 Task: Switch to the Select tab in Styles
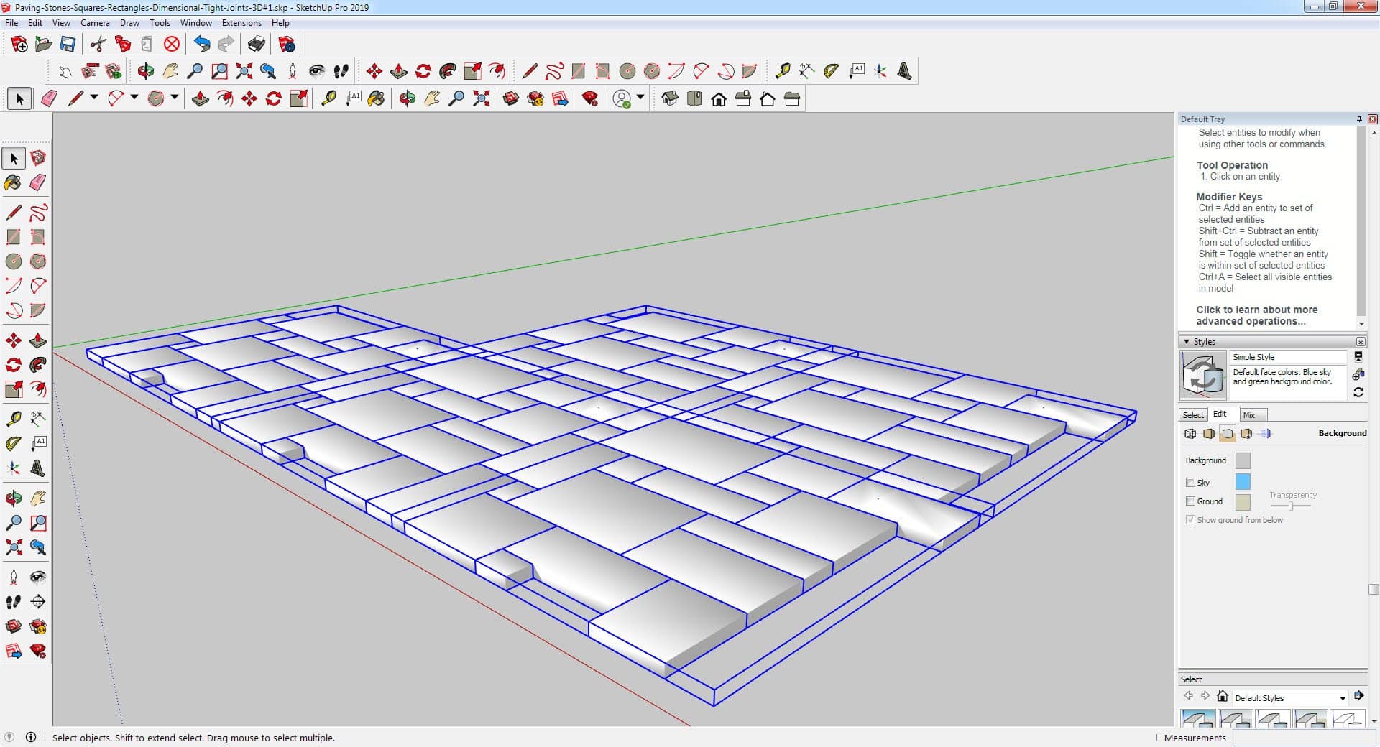click(x=1193, y=415)
